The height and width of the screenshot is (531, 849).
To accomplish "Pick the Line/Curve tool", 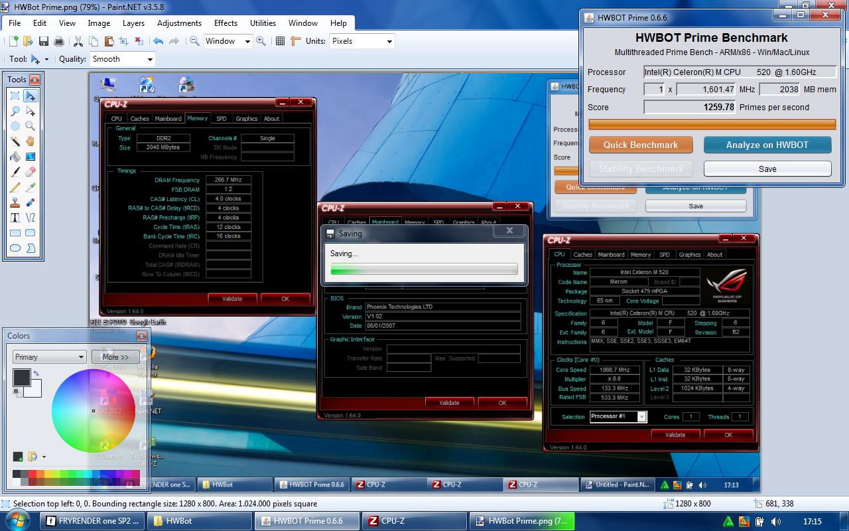I will (x=31, y=218).
